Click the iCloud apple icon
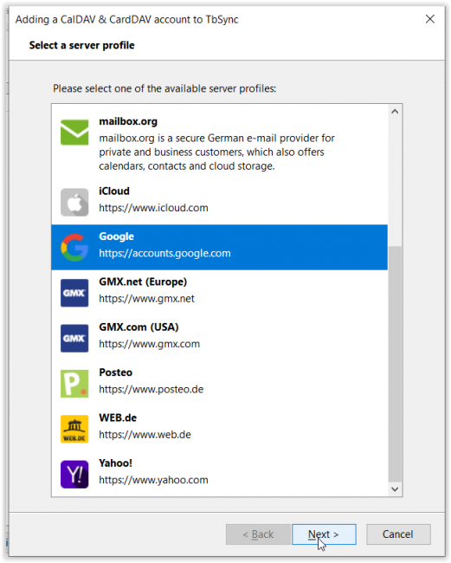451x563 pixels. [74, 202]
